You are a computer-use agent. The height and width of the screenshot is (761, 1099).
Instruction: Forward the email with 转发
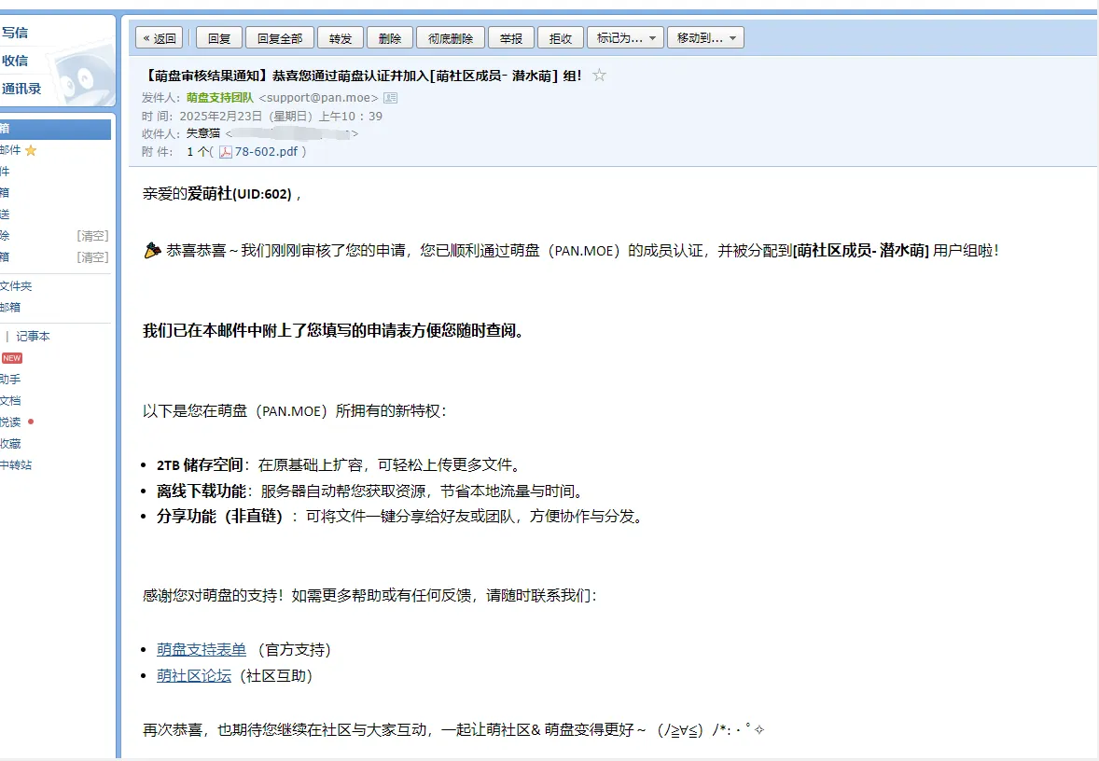(x=341, y=38)
